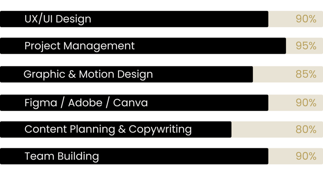Click the 90% value on UX/UI Design bar

(x=306, y=19)
